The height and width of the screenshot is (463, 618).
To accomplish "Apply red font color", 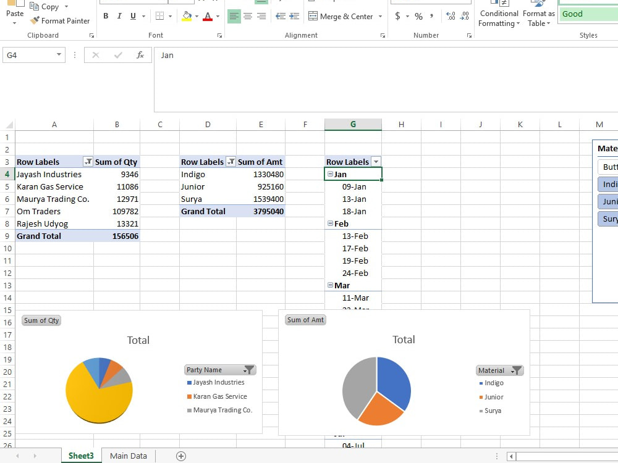I will (207, 16).
